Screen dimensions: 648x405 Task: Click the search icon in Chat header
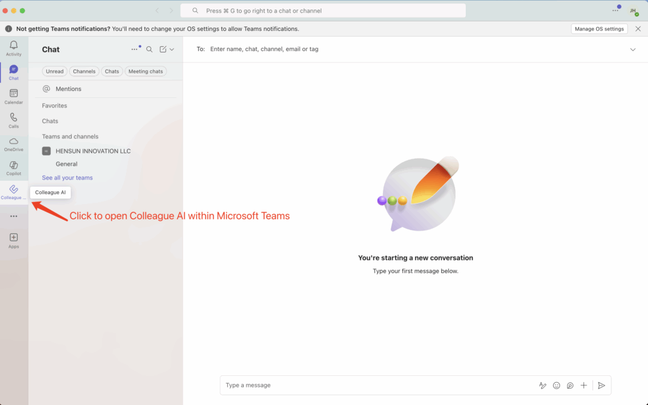[x=149, y=49]
